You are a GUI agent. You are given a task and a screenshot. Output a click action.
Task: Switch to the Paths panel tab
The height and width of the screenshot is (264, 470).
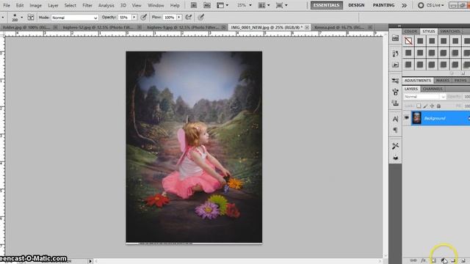tap(460, 80)
